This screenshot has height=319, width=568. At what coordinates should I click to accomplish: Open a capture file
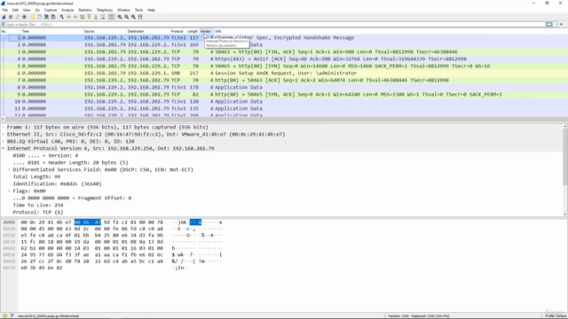click(x=33, y=17)
